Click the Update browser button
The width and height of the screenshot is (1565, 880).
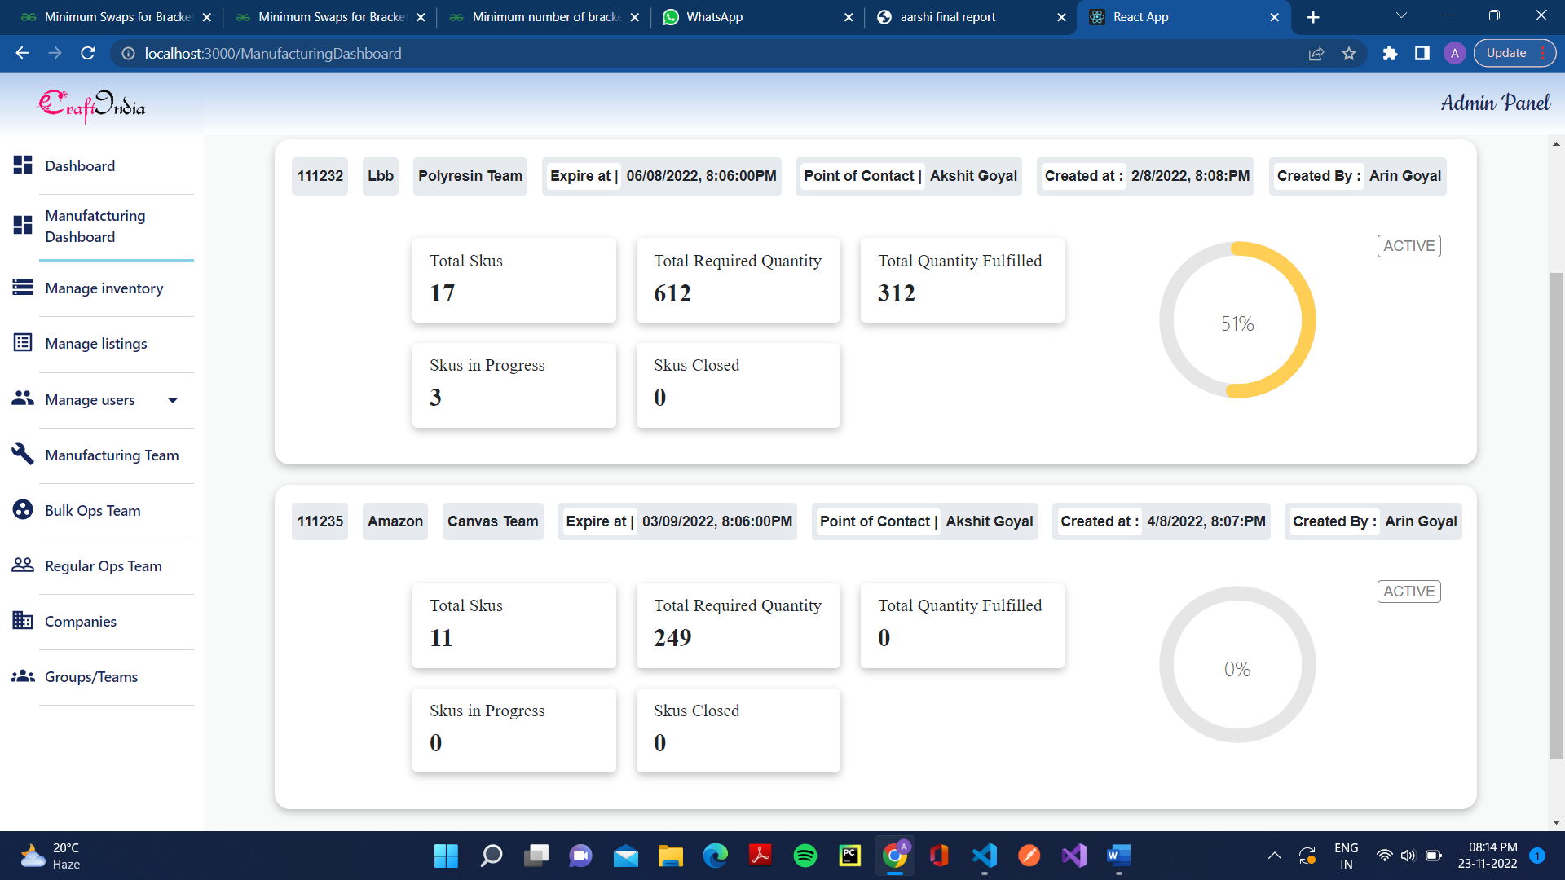1505,52
